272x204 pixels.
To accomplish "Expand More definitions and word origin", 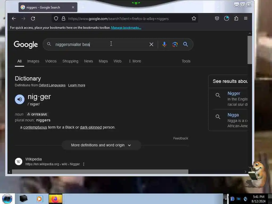I will (101, 145).
